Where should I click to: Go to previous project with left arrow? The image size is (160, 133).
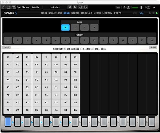tap(70, 7)
